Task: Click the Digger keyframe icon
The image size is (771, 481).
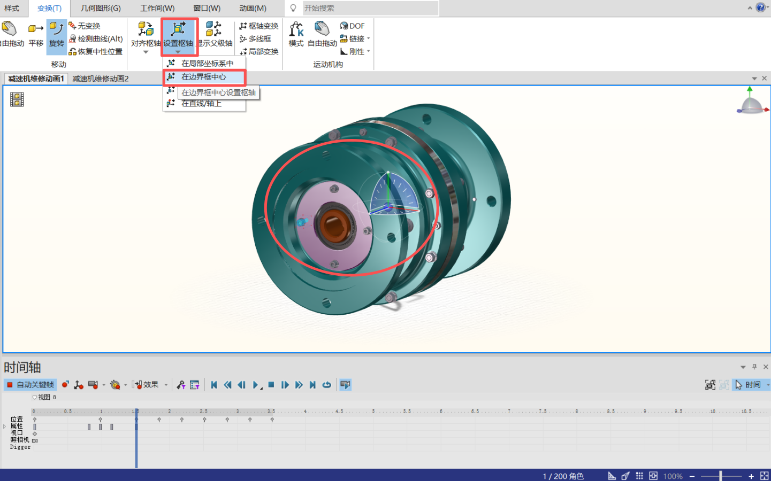Action: [x=115, y=385]
